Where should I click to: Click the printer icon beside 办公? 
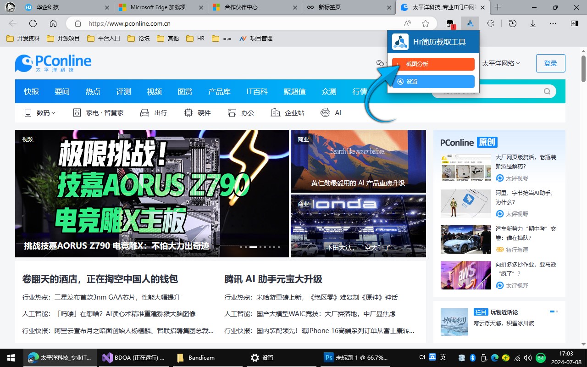(232, 113)
